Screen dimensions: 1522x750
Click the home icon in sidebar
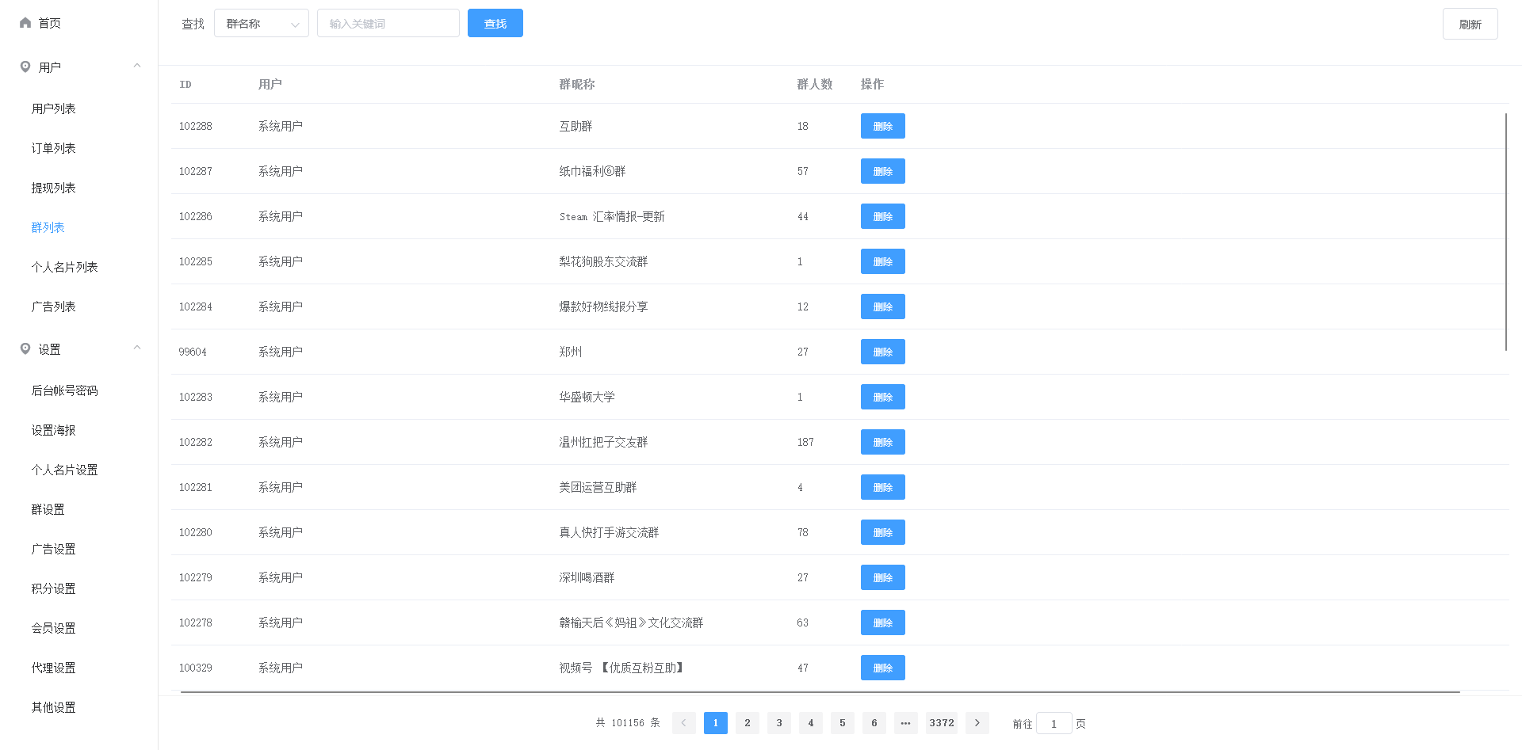[x=25, y=23]
